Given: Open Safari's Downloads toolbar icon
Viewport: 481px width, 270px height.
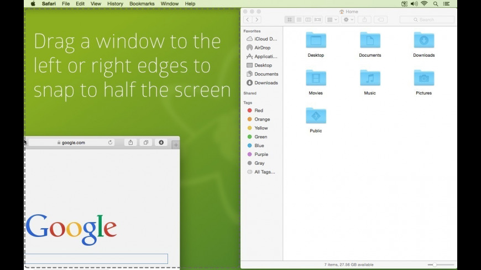Looking at the screenshot, I should click(161, 142).
